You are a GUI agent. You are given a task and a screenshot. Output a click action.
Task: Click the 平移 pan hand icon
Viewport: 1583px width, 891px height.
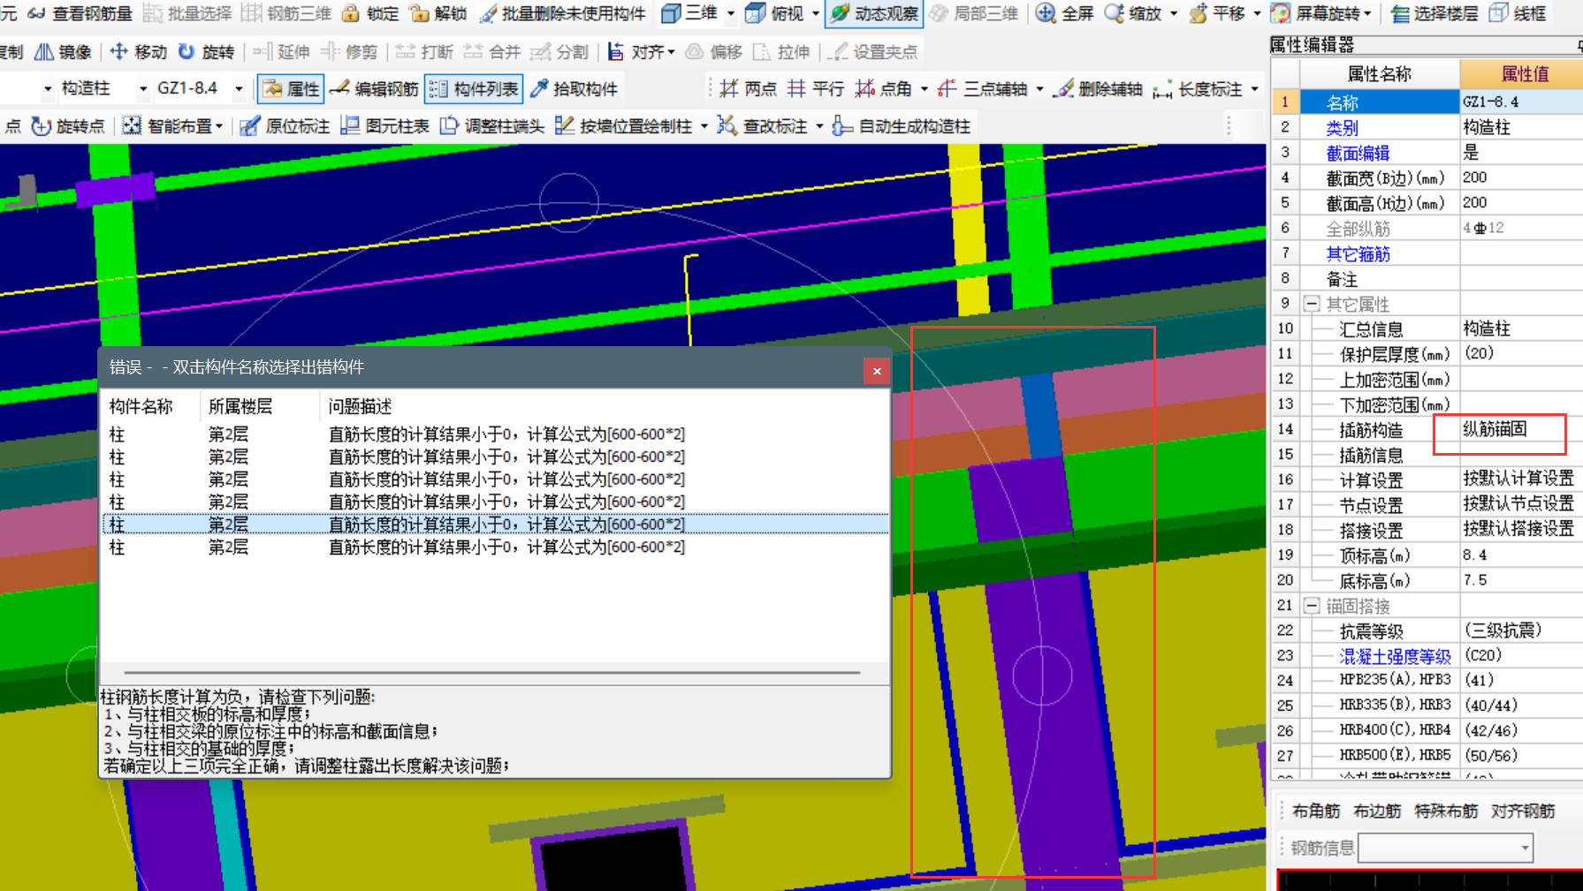point(1199,13)
